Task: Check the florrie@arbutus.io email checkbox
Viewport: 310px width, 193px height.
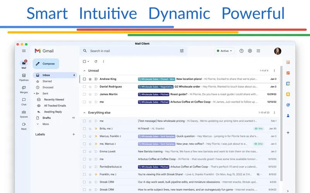Action: tap(84, 167)
